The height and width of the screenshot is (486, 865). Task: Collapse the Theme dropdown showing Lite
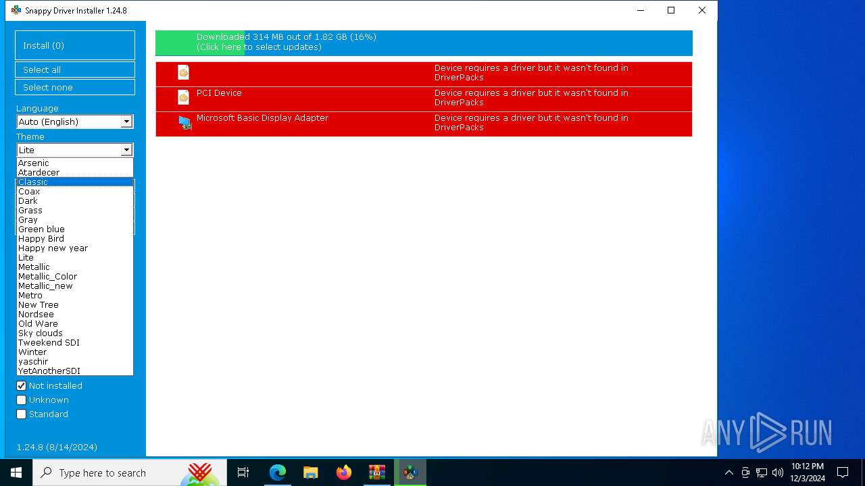click(75, 150)
